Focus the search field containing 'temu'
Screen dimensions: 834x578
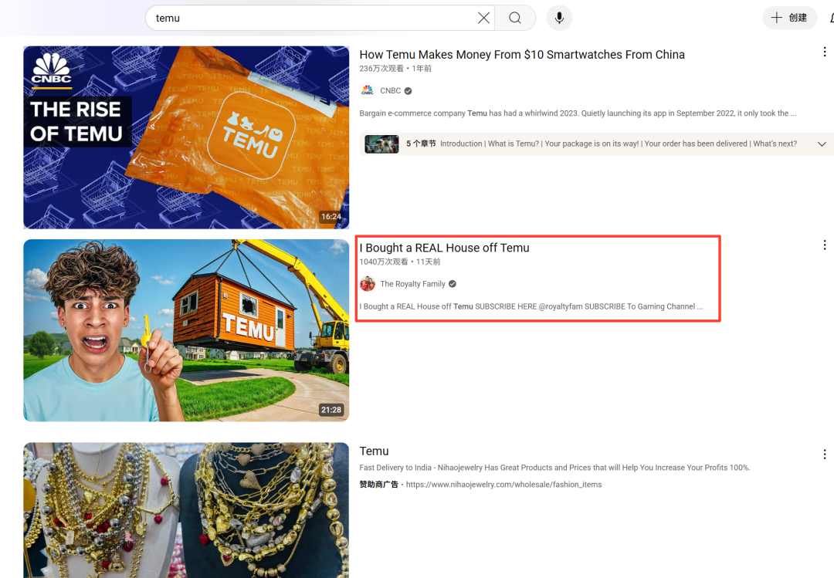(x=309, y=18)
